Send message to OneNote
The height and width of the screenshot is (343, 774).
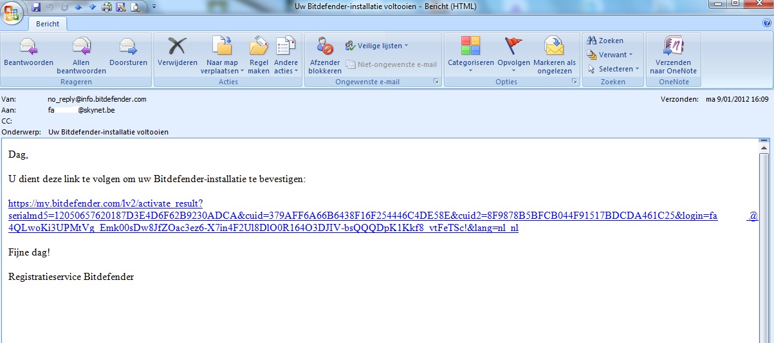[673, 55]
